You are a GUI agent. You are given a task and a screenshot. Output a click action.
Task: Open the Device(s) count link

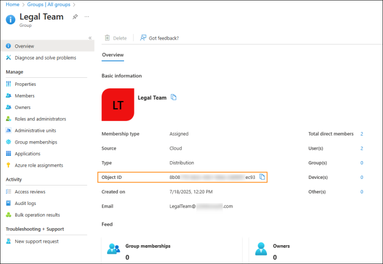(362, 177)
